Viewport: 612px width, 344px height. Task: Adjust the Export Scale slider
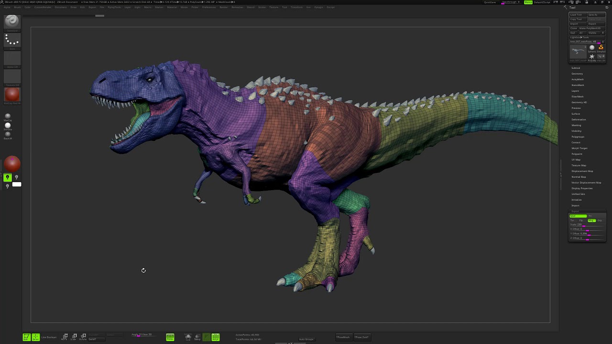pyautogui.click(x=587, y=225)
